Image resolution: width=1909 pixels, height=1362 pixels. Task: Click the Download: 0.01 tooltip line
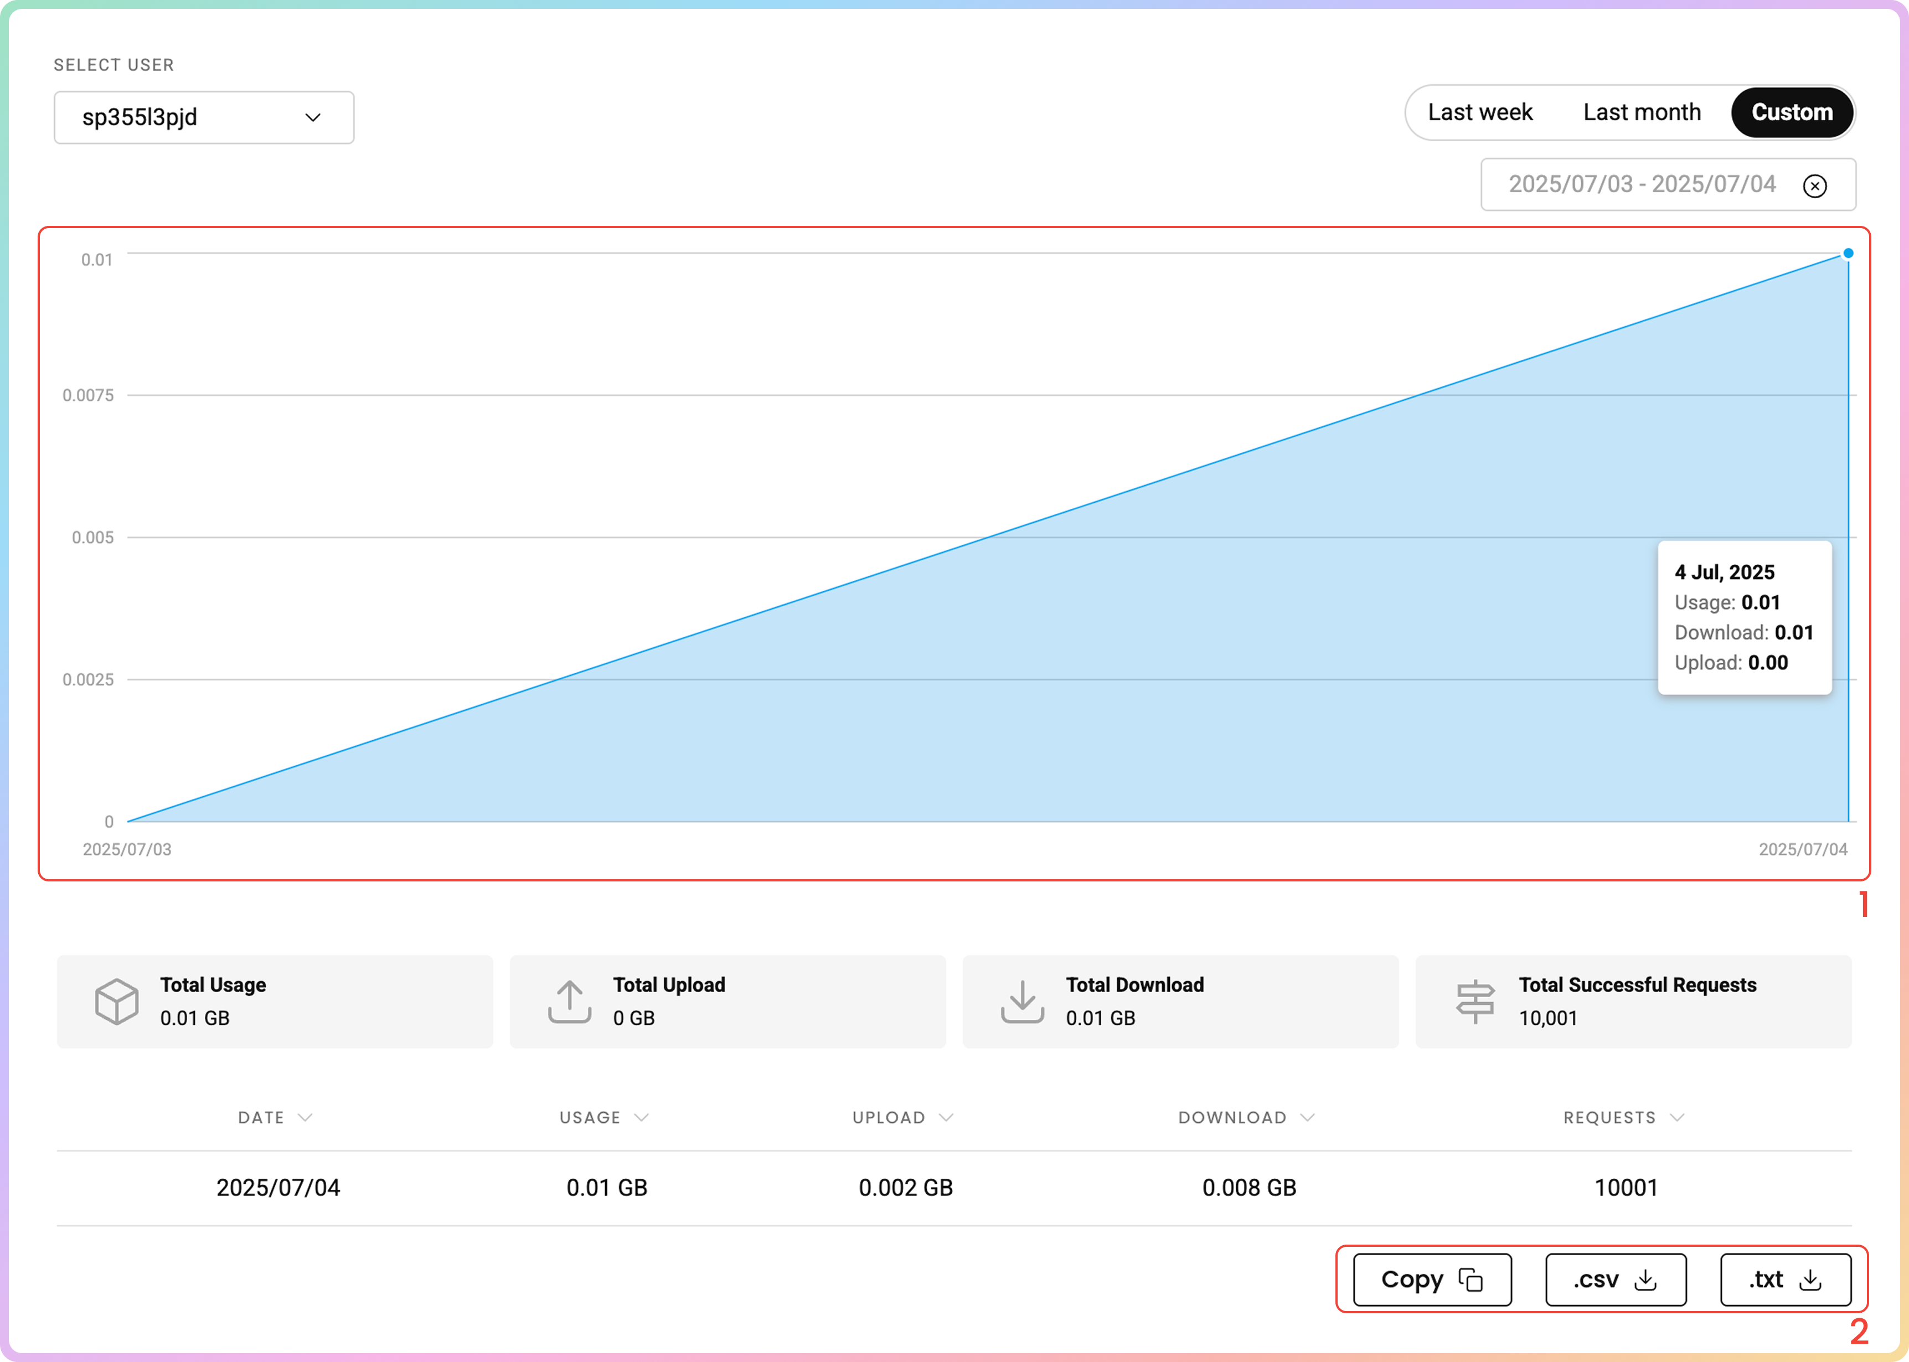coord(1744,632)
